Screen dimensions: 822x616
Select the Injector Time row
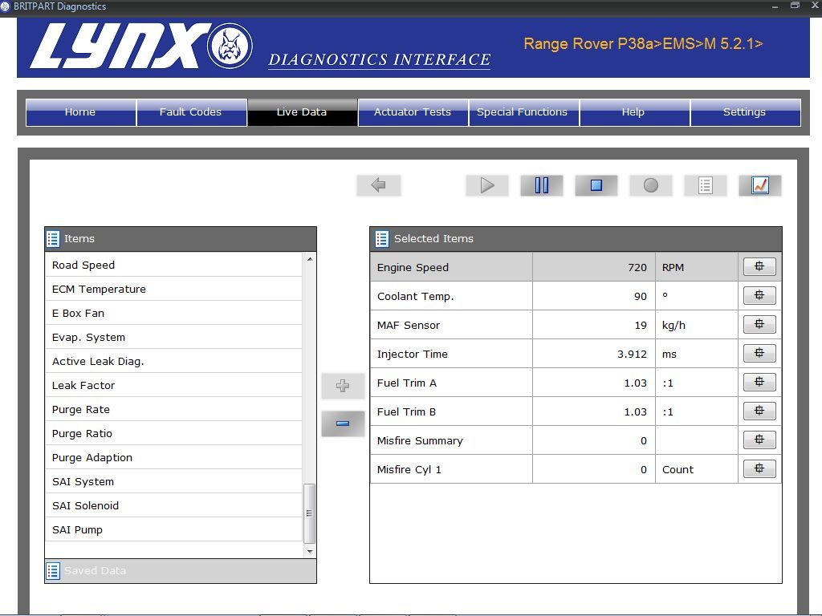(x=576, y=354)
